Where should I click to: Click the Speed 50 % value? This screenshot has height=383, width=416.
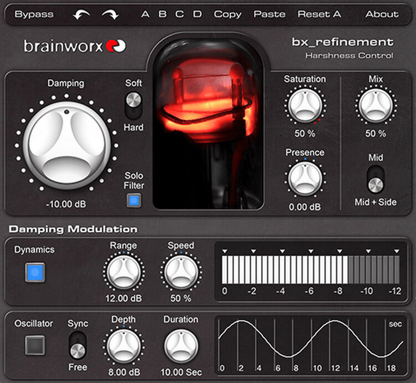[x=181, y=298]
